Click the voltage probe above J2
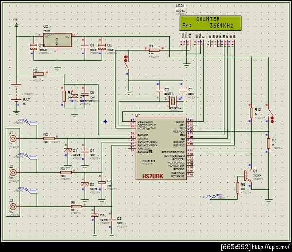This screenshot has height=252, width=292. [31, 156]
